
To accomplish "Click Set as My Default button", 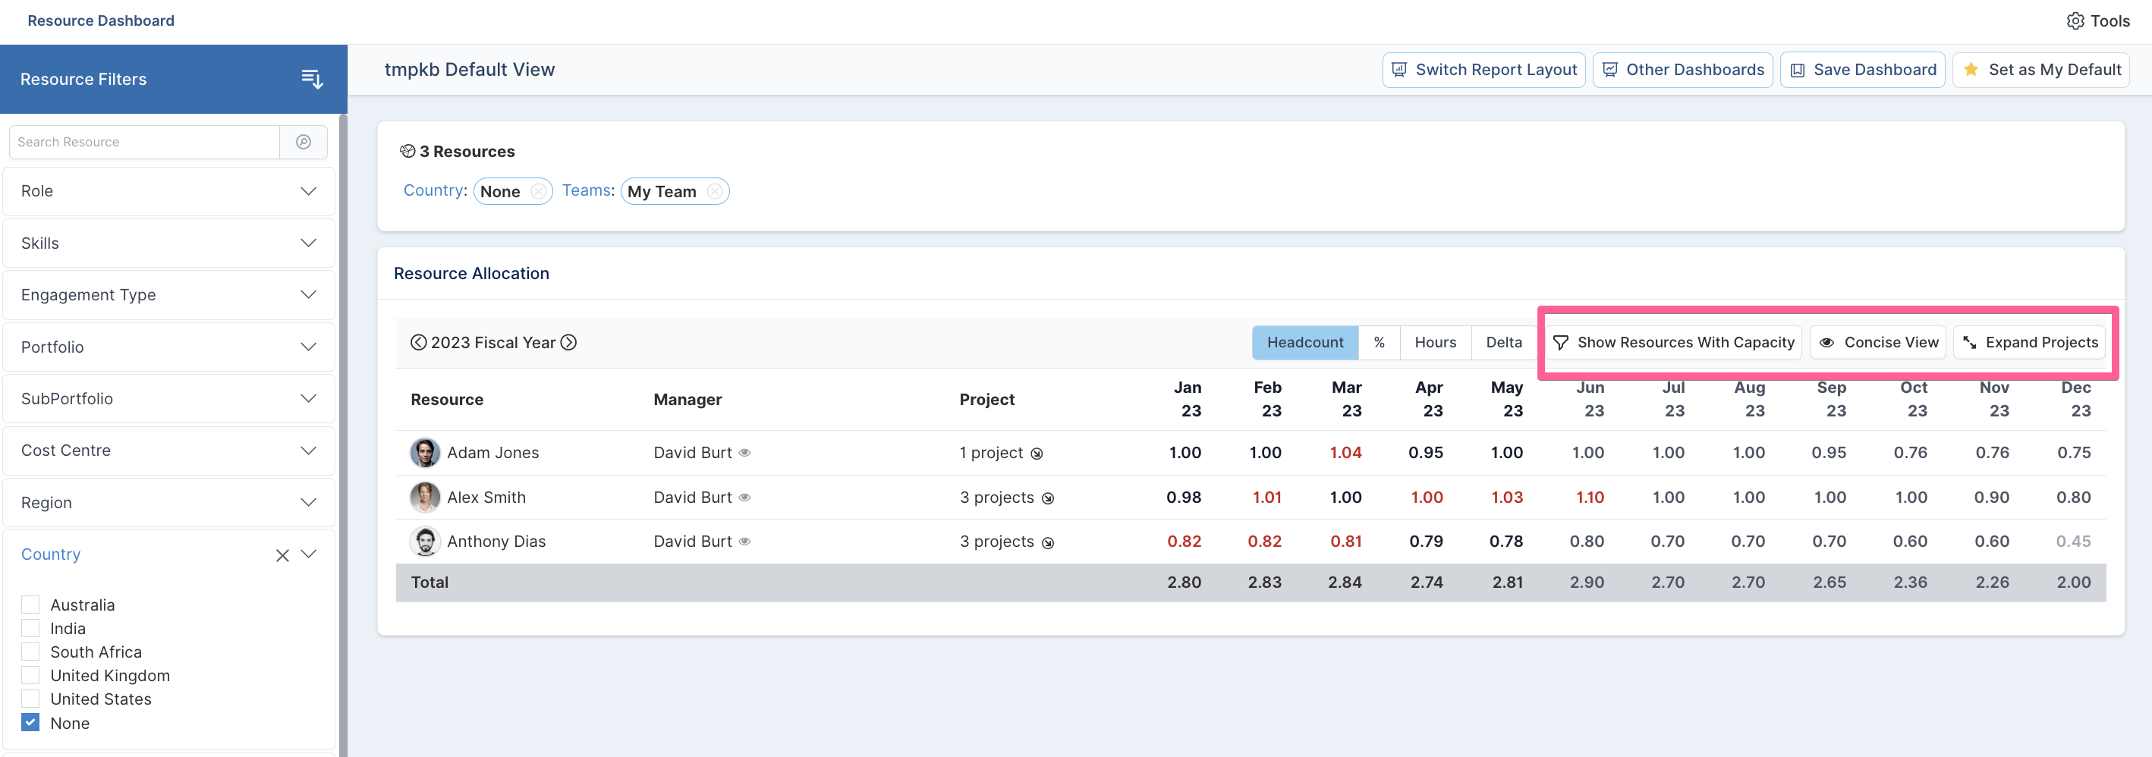I will pyautogui.click(x=2040, y=70).
